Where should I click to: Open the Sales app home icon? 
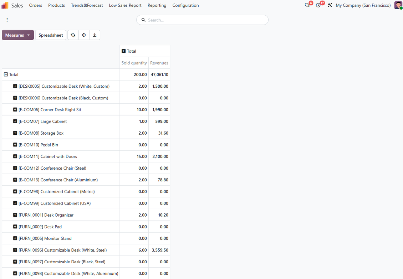5,5
